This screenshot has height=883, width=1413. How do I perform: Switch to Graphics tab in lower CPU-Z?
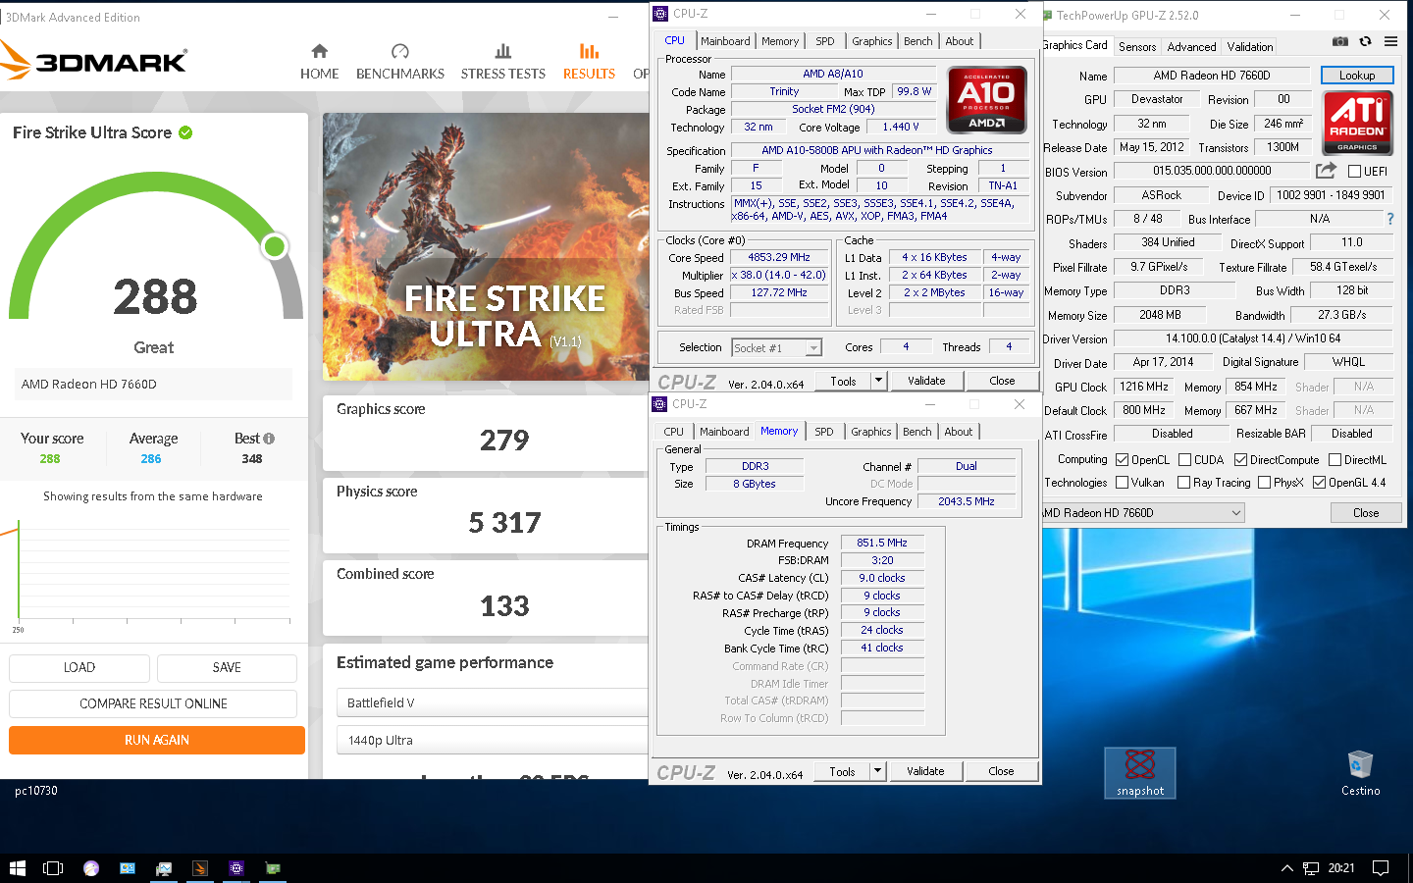pyautogui.click(x=871, y=432)
